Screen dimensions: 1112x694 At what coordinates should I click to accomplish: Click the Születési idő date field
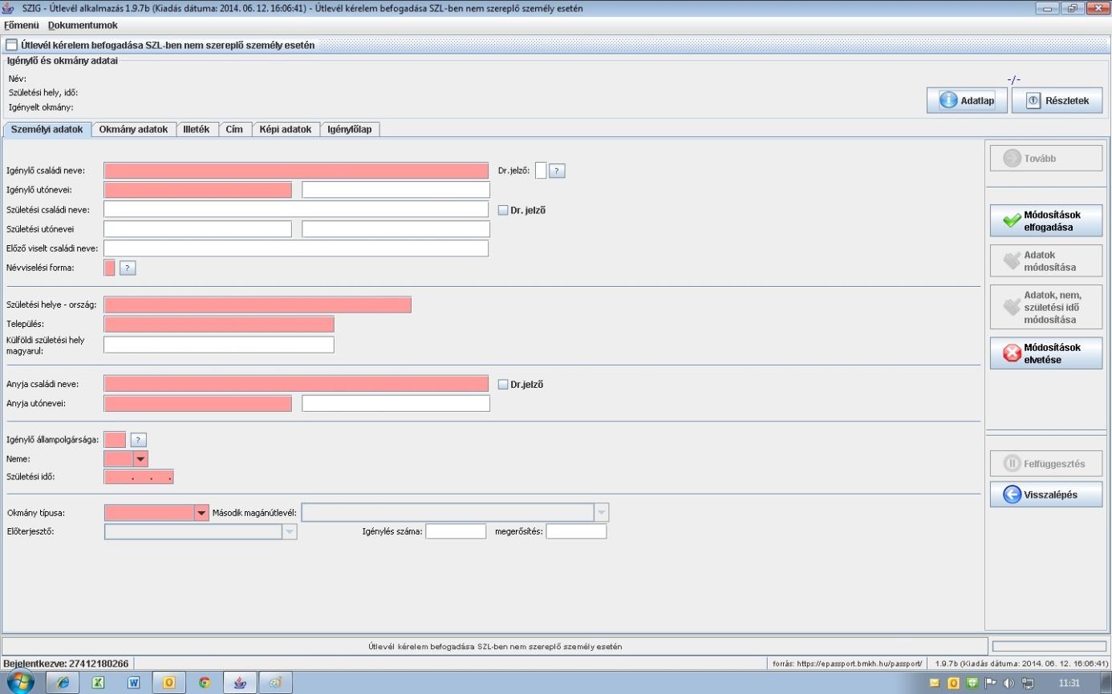click(139, 478)
